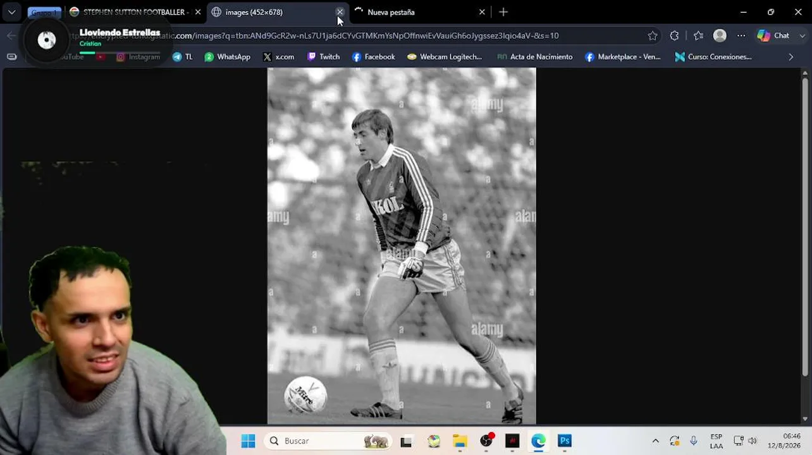Click the Buscar taskbar search box
Image resolution: width=812 pixels, height=455 pixels.
pos(328,441)
